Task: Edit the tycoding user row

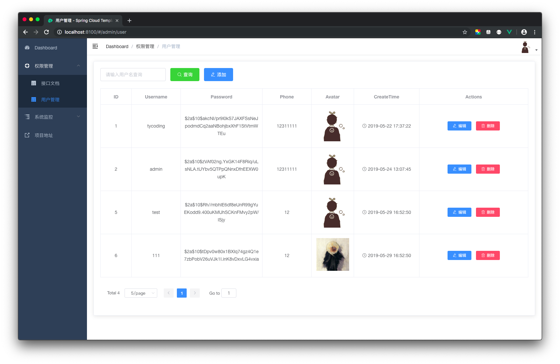Action: [x=459, y=126]
